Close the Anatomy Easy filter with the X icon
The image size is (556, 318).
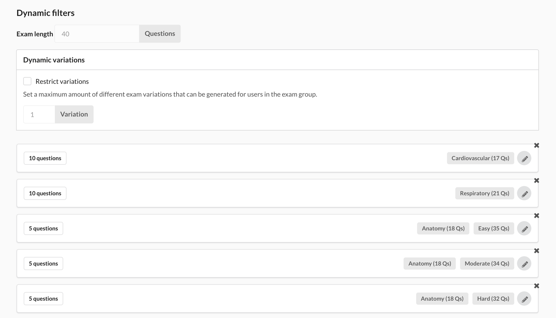(x=537, y=215)
